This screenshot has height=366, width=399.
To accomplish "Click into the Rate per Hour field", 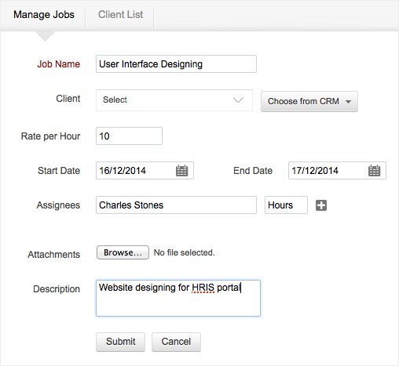I will [129, 136].
